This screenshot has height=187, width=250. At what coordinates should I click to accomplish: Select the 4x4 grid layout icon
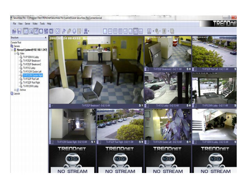click(120, 31)
